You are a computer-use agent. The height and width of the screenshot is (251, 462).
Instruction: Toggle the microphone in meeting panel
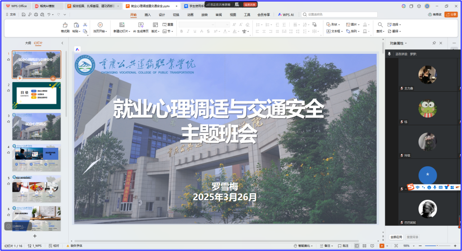tap(389, 54)
